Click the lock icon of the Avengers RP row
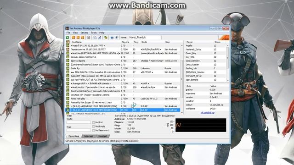Viewport: 294px width, 165px height. (x=68, y=83)
